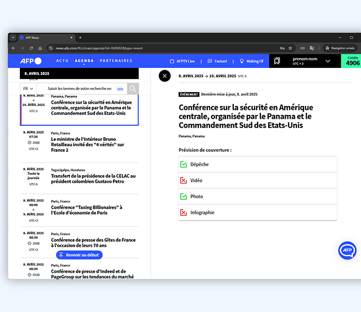Click the bookmarks icon in header
This screenshot has width=361, height=312.
click(277, 61)
